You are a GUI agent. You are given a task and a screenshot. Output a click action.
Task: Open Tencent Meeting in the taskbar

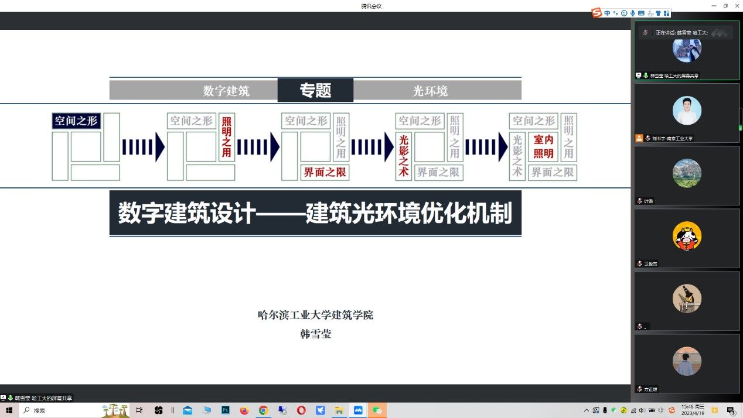358,410
